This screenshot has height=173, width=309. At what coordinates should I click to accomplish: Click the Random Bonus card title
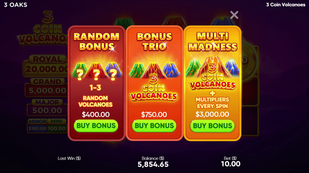[x=96, y=41]
